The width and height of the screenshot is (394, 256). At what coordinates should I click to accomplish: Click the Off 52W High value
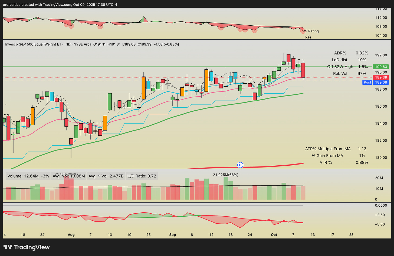363,67
